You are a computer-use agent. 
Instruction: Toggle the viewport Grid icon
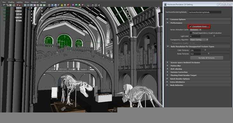(x=25, y=5)
